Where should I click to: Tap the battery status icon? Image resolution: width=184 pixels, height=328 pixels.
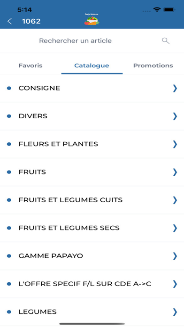(x=169, y=9)
